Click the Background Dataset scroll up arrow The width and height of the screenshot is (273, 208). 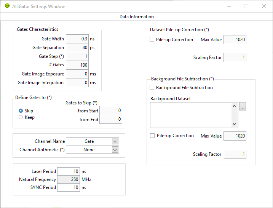(234, 106)
